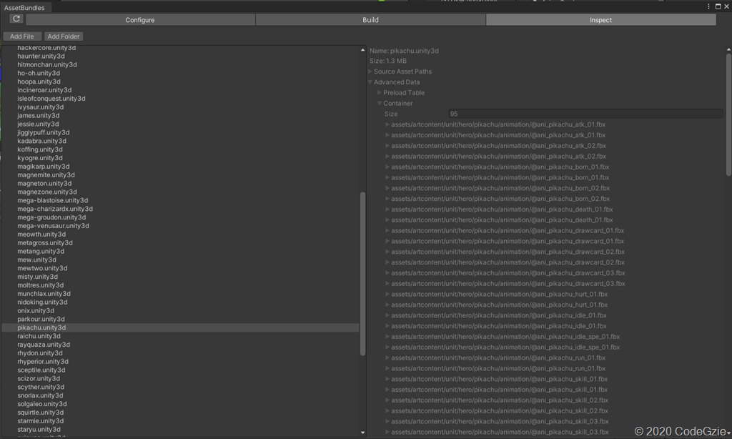Select the james.unity3d bundle
Screen dimensions: 732x439
[39, 115]
